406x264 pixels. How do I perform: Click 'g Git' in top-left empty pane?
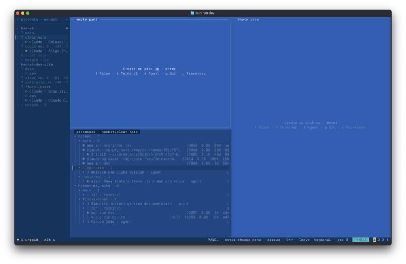coord(171,73)
